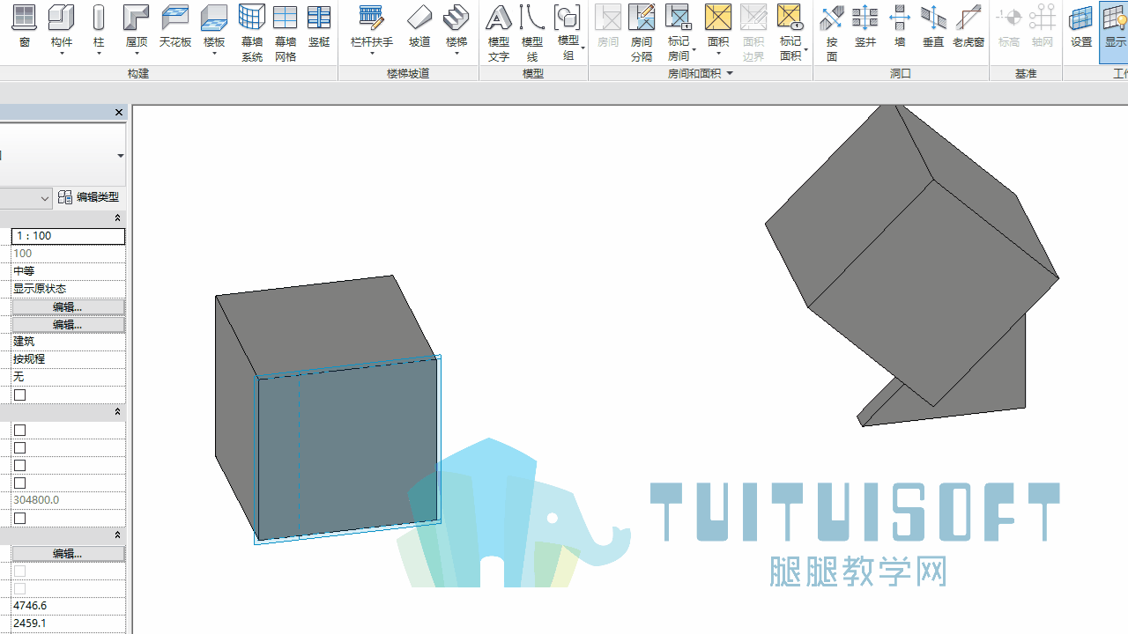Open the properties type selector dropdown
Image resolution: width=1128 pixels, height=634 pixels.
tap(121, 156)
